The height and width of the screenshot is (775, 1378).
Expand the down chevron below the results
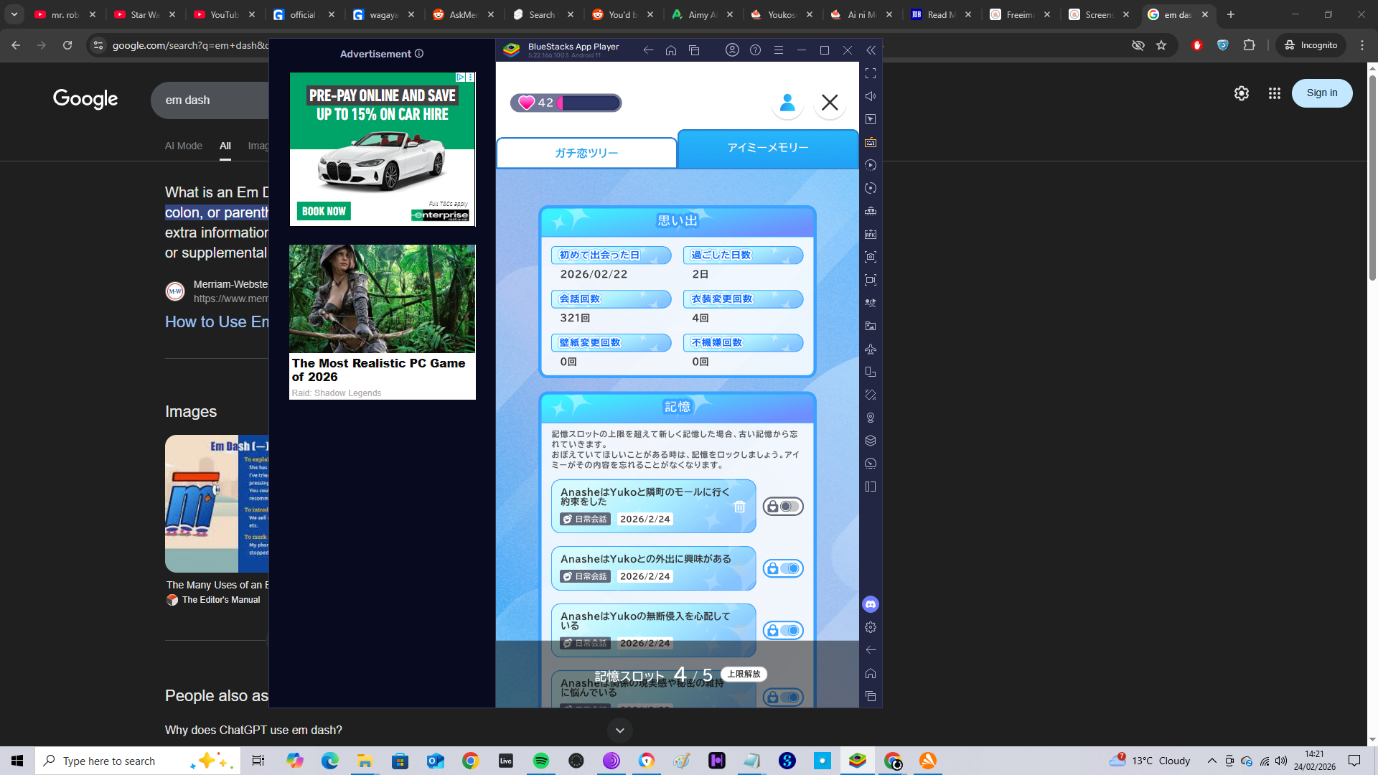[x=619, y=731]
